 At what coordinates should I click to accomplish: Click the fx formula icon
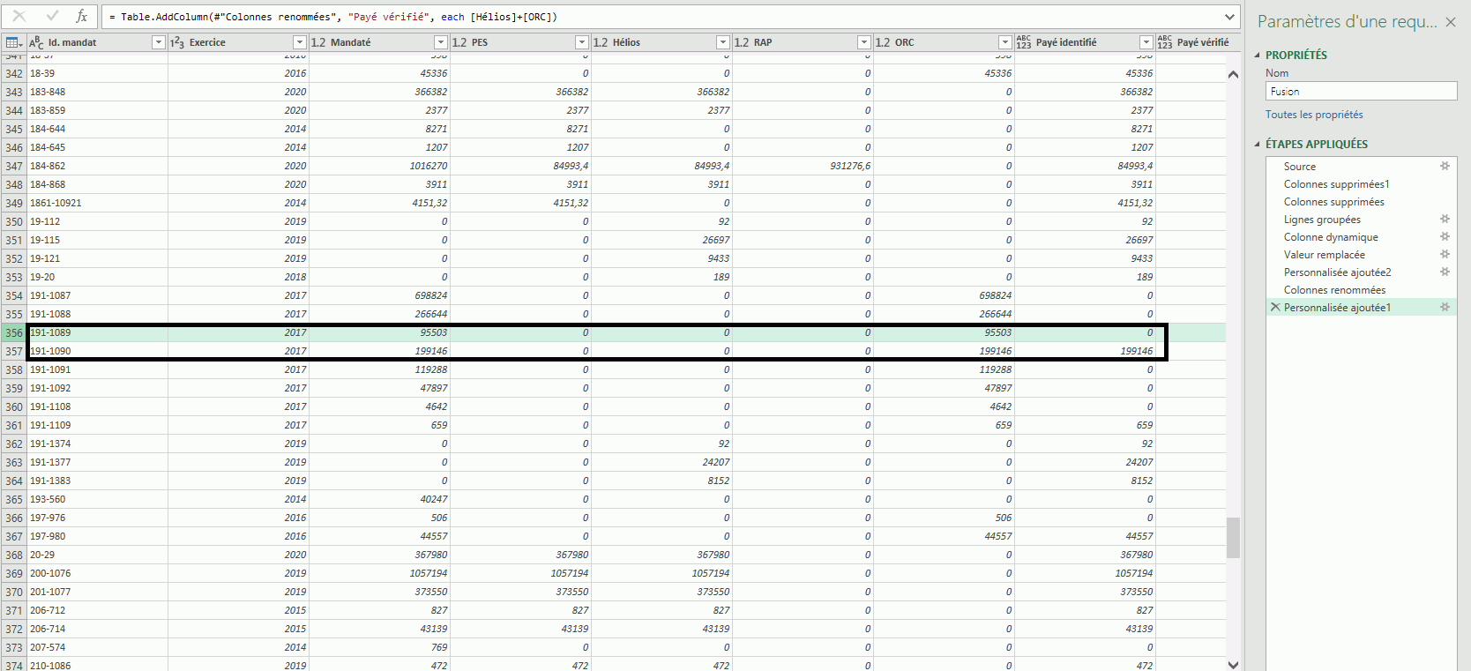81,16
